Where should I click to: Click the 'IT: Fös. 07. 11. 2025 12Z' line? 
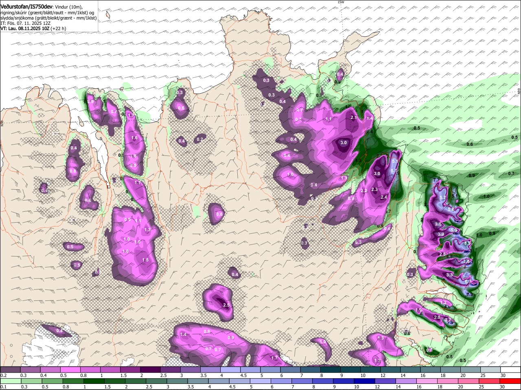click(25, 23)
